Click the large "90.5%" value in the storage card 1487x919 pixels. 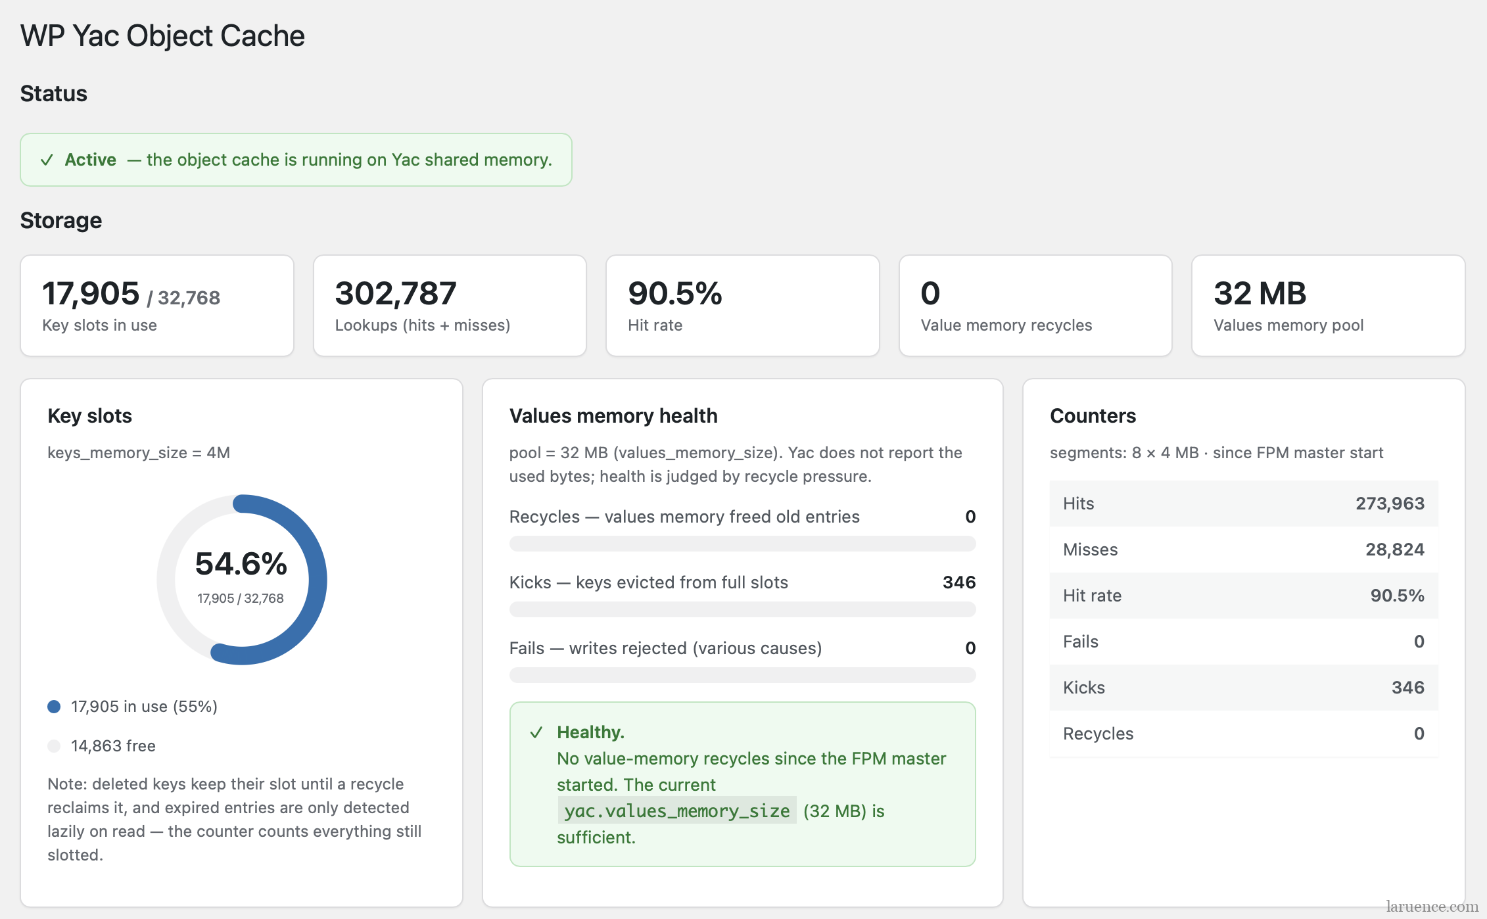click(x=675, y=293)
